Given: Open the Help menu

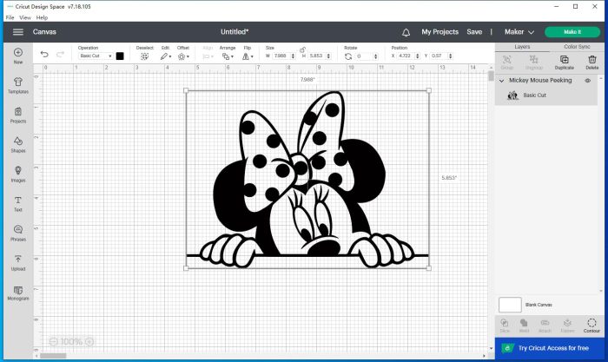Looking at the screenshot, I should [42, 17].
